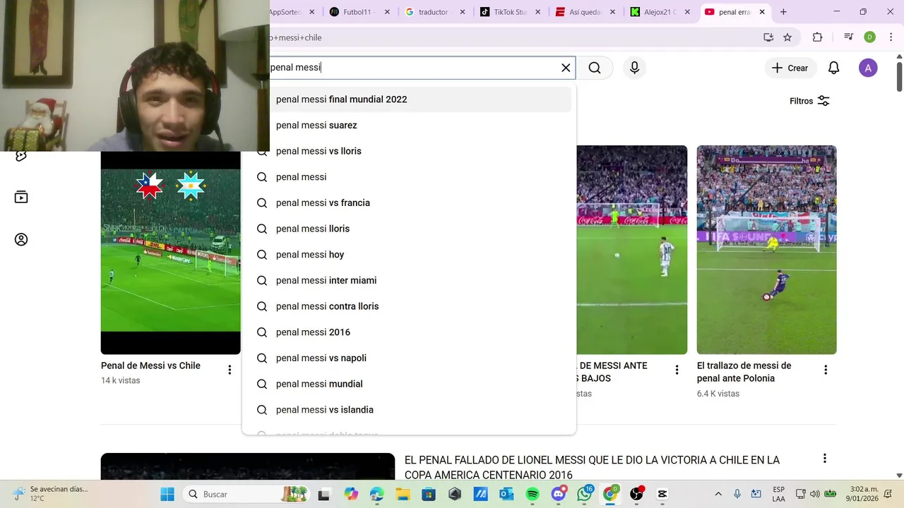
Task: Open Windows Start menu
Action: click(167, 494)
